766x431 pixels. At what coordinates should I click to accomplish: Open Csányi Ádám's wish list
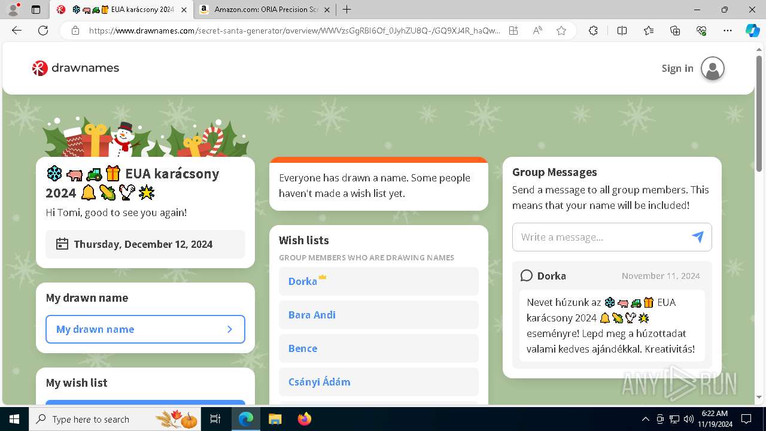(379, 382)
